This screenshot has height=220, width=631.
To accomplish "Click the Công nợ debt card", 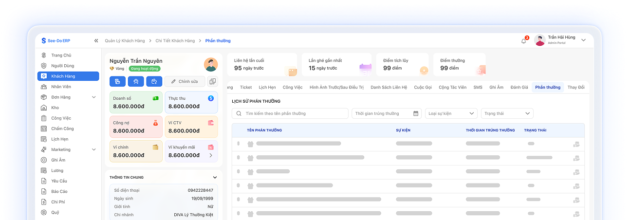I will click(136, 127).
